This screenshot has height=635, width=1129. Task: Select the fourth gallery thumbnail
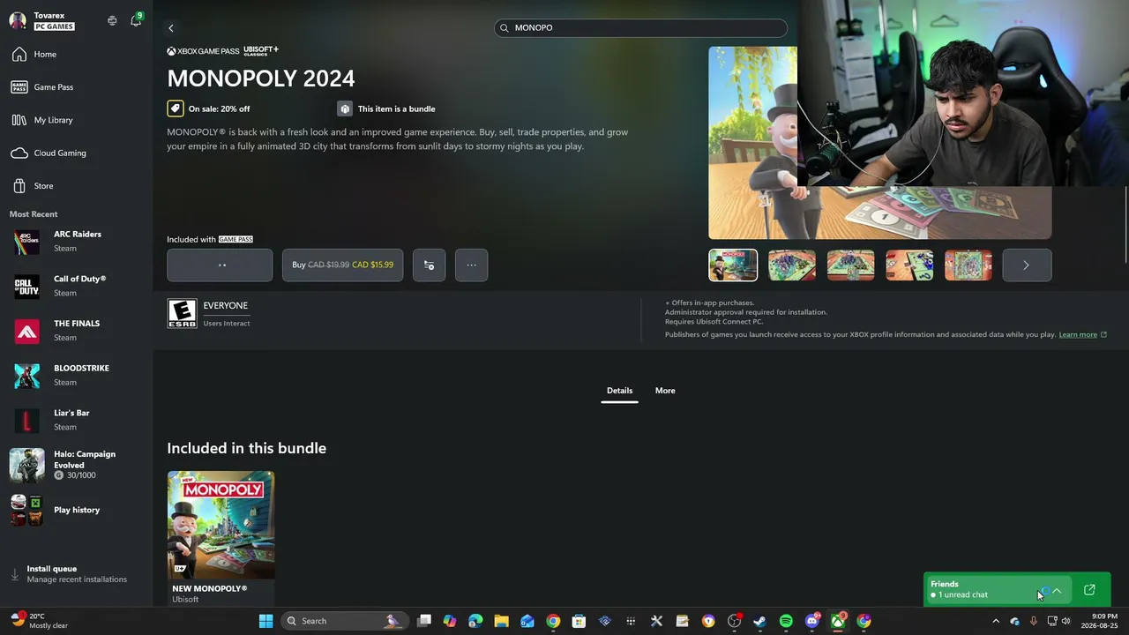tap(909, 265)
